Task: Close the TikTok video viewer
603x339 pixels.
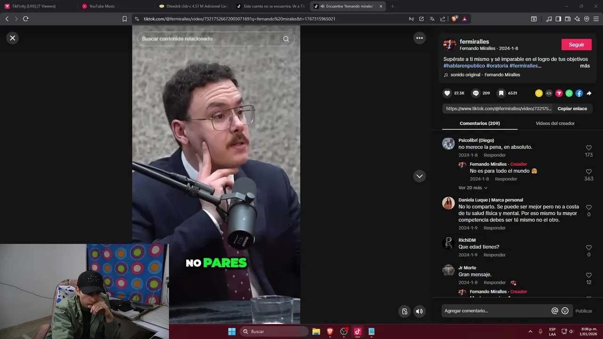Action: coord(13,38)
